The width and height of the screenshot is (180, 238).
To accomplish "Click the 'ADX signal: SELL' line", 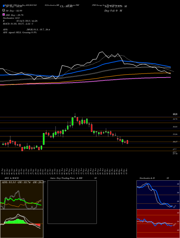I will (20, 32).
